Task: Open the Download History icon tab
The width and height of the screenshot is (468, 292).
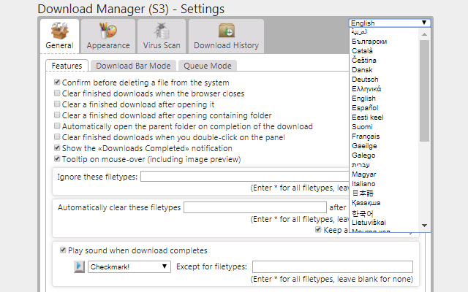Action: click(x=226, y=32)
